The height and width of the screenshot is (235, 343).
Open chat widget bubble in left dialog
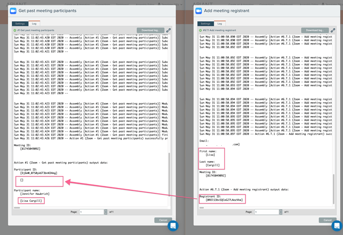[173, 226]
